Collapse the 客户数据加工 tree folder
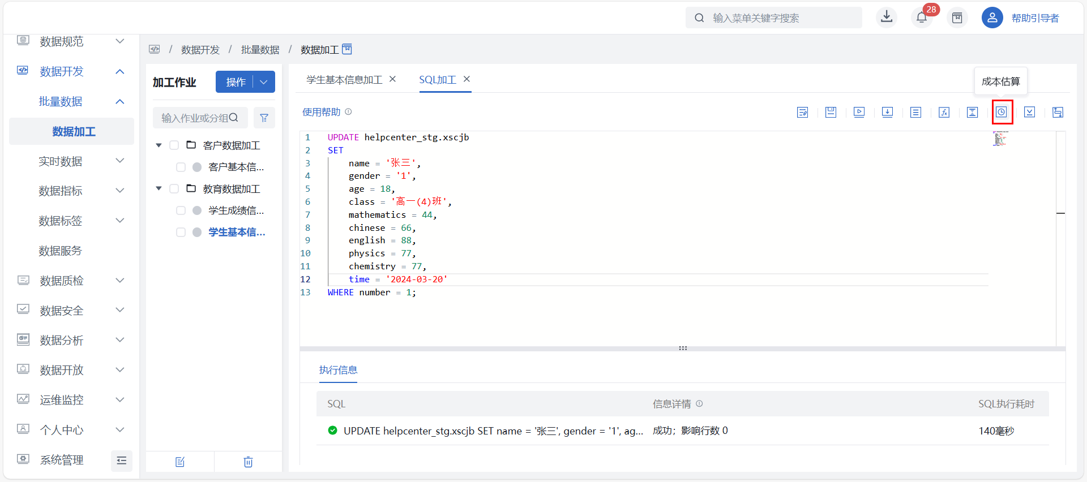 tap(159, 145)
